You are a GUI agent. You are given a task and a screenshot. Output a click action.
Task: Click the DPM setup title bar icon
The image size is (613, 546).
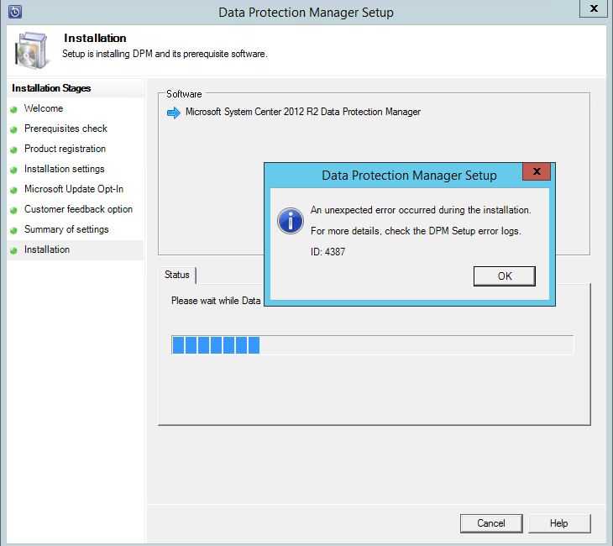point(15,12)
